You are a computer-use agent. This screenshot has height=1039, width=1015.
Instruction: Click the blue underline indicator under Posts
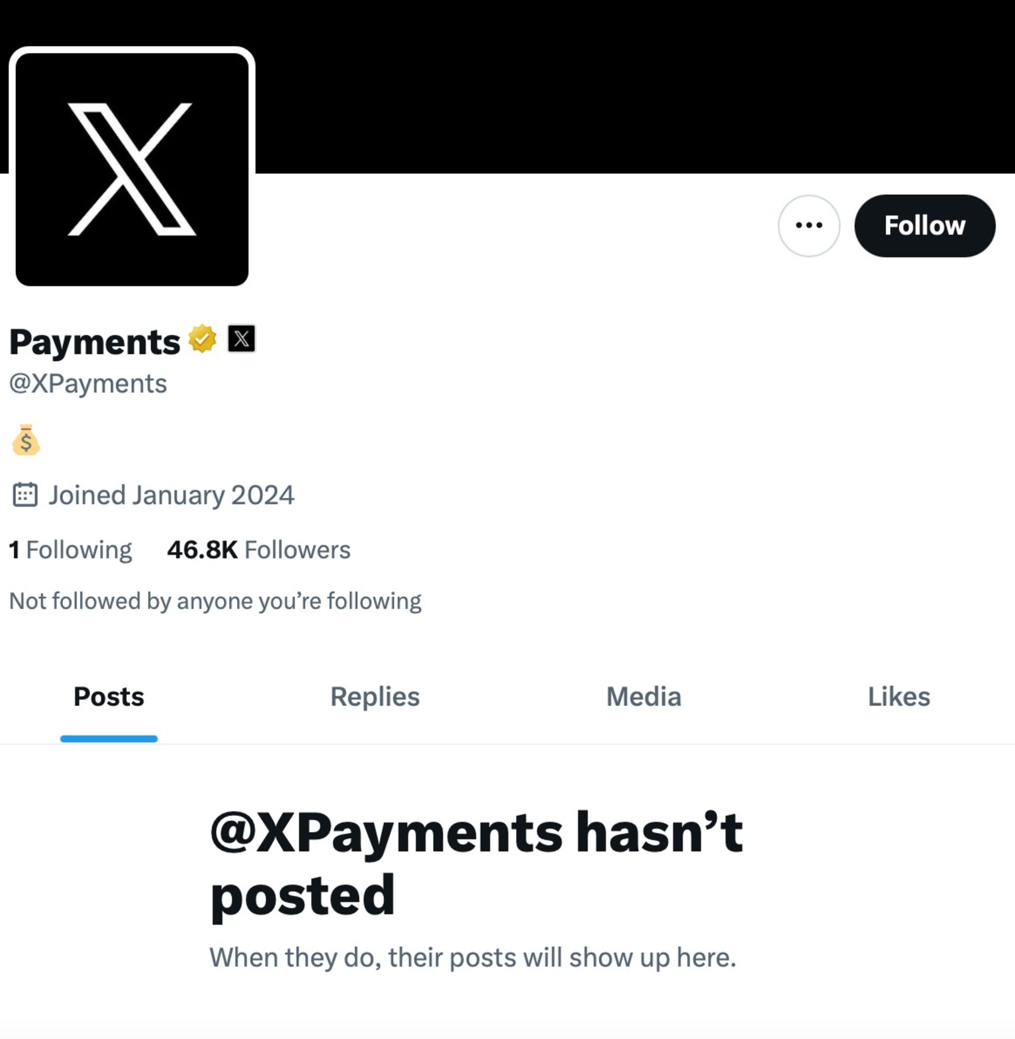pos(109,738)
